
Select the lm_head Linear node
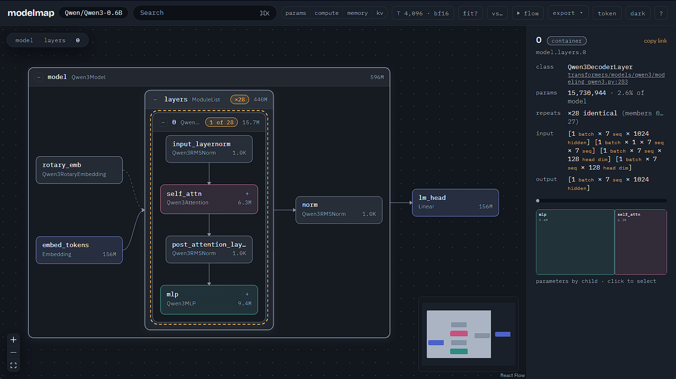[455, 202]
